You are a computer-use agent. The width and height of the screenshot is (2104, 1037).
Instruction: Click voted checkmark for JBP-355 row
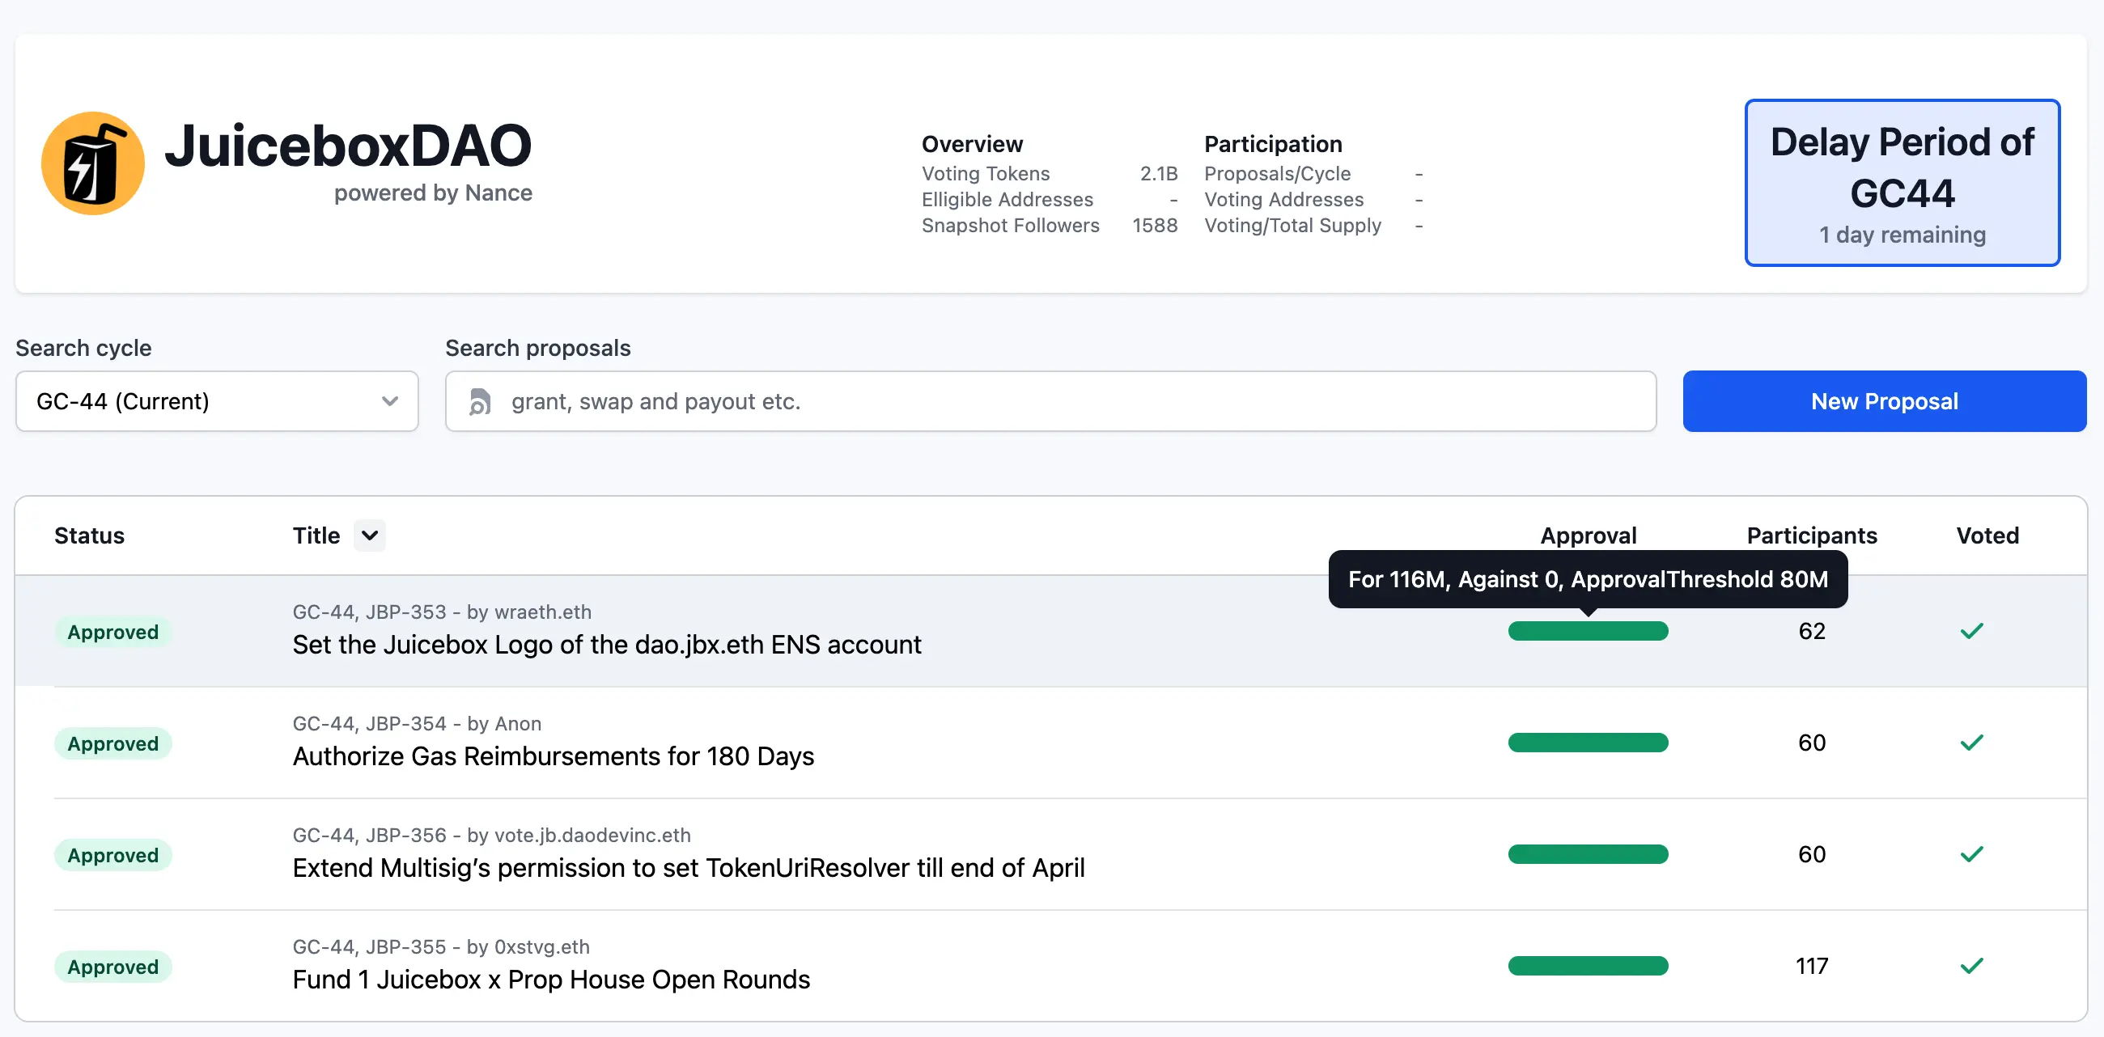coord(1970,966)
